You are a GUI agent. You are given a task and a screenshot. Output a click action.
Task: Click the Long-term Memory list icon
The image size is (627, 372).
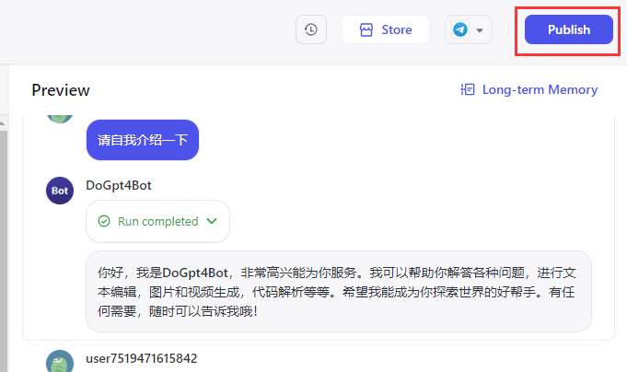[468, 89]
